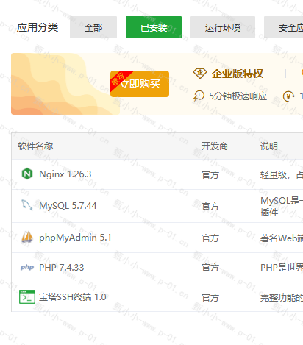Viewport: 303px width, 345px height.
Task: Click the phpMyAdmin description starting 著名Web
Action: pos(282,238)
